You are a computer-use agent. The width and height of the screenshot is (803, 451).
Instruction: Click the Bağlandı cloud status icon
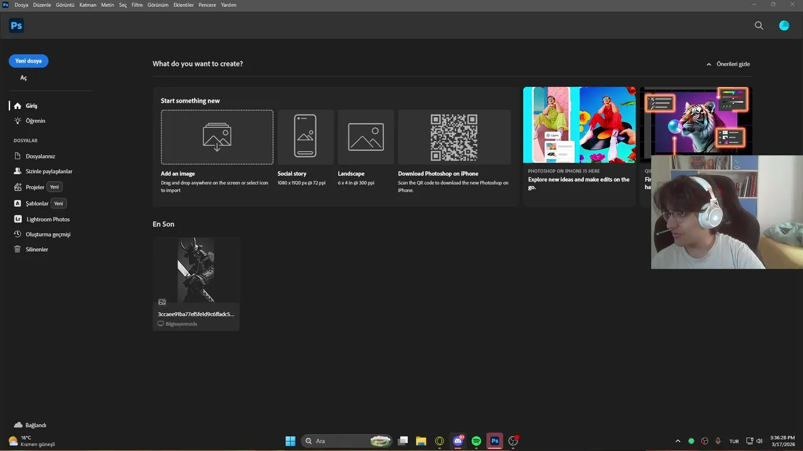(x=18, y=425)
